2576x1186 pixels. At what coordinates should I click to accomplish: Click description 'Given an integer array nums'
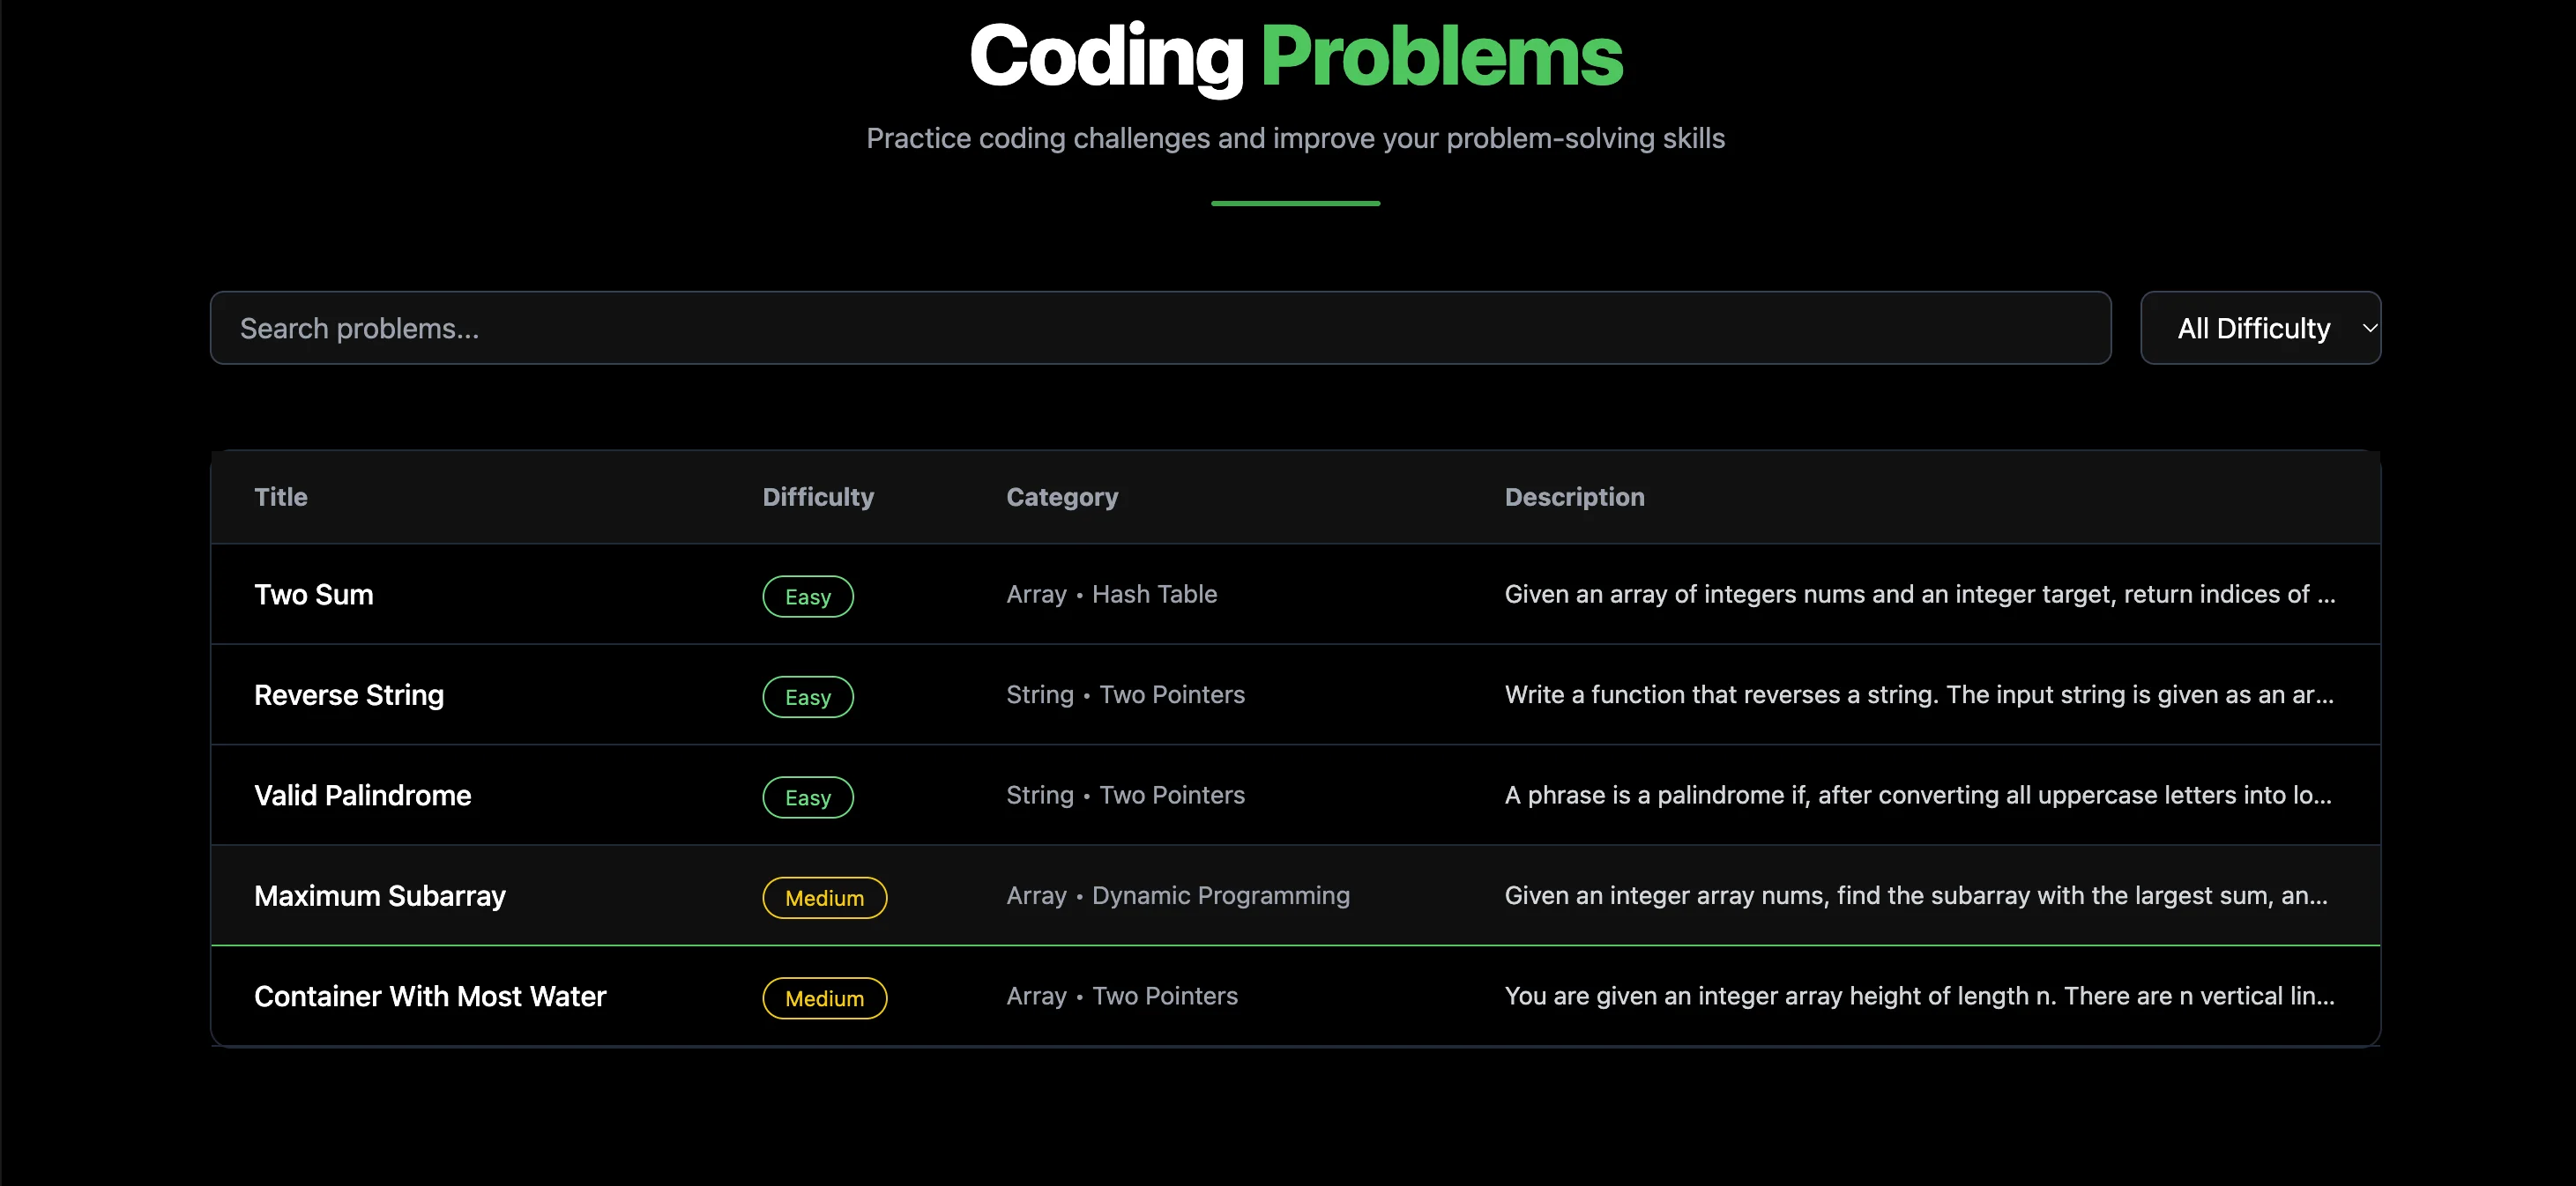(x=1916, y=895)
